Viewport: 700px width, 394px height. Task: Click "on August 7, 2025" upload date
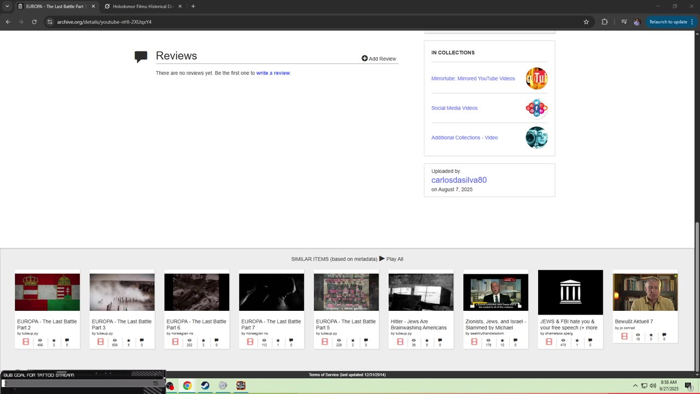coord(452,189)
